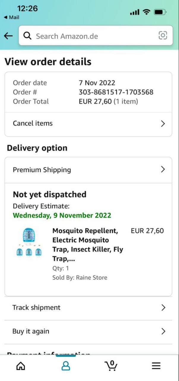The image size is (179, 381).
Task: Open the Mosquito Repellent product title
Action: (x=88, y=245)
